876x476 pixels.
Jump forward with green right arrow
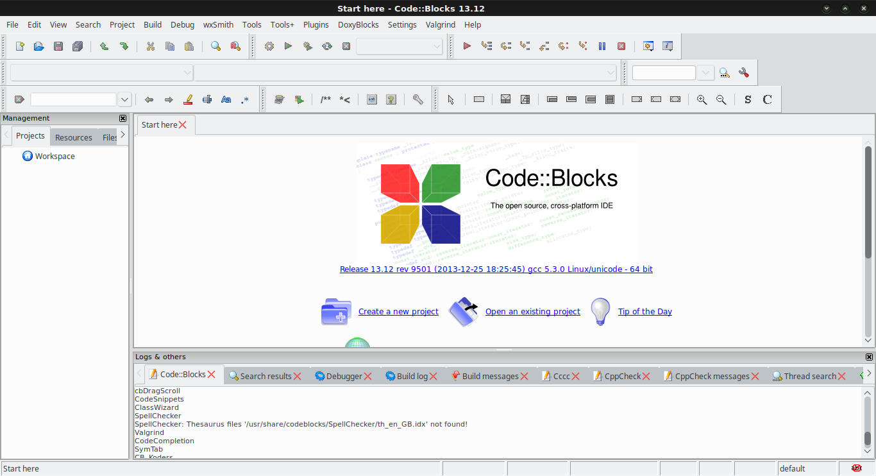pos(169,99)
